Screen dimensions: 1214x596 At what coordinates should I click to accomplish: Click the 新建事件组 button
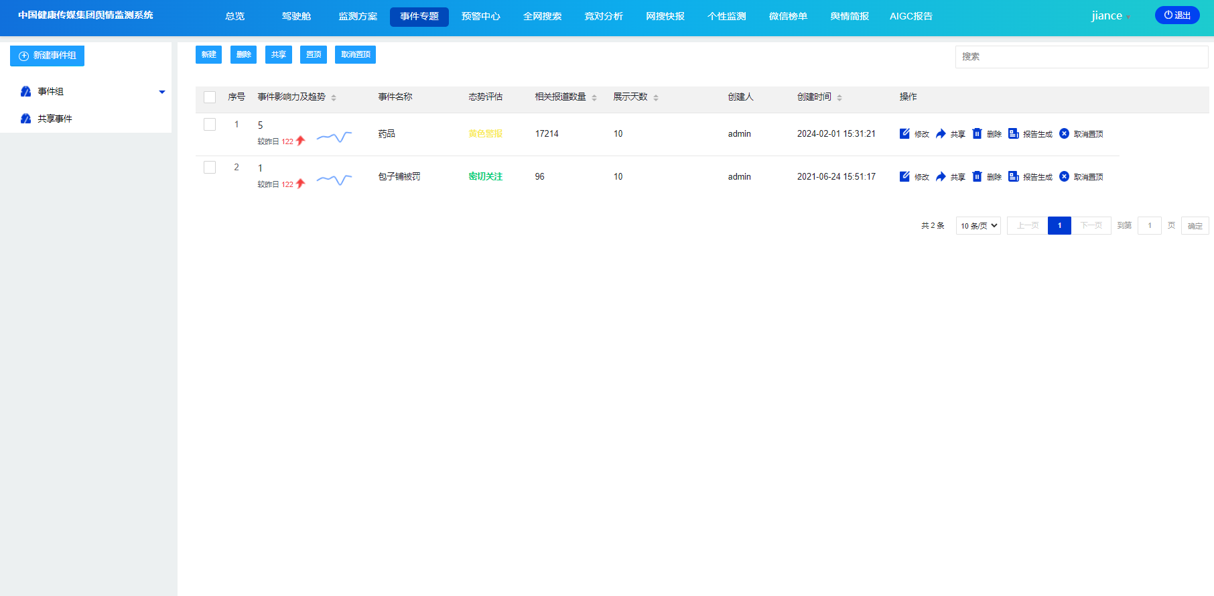47,56
